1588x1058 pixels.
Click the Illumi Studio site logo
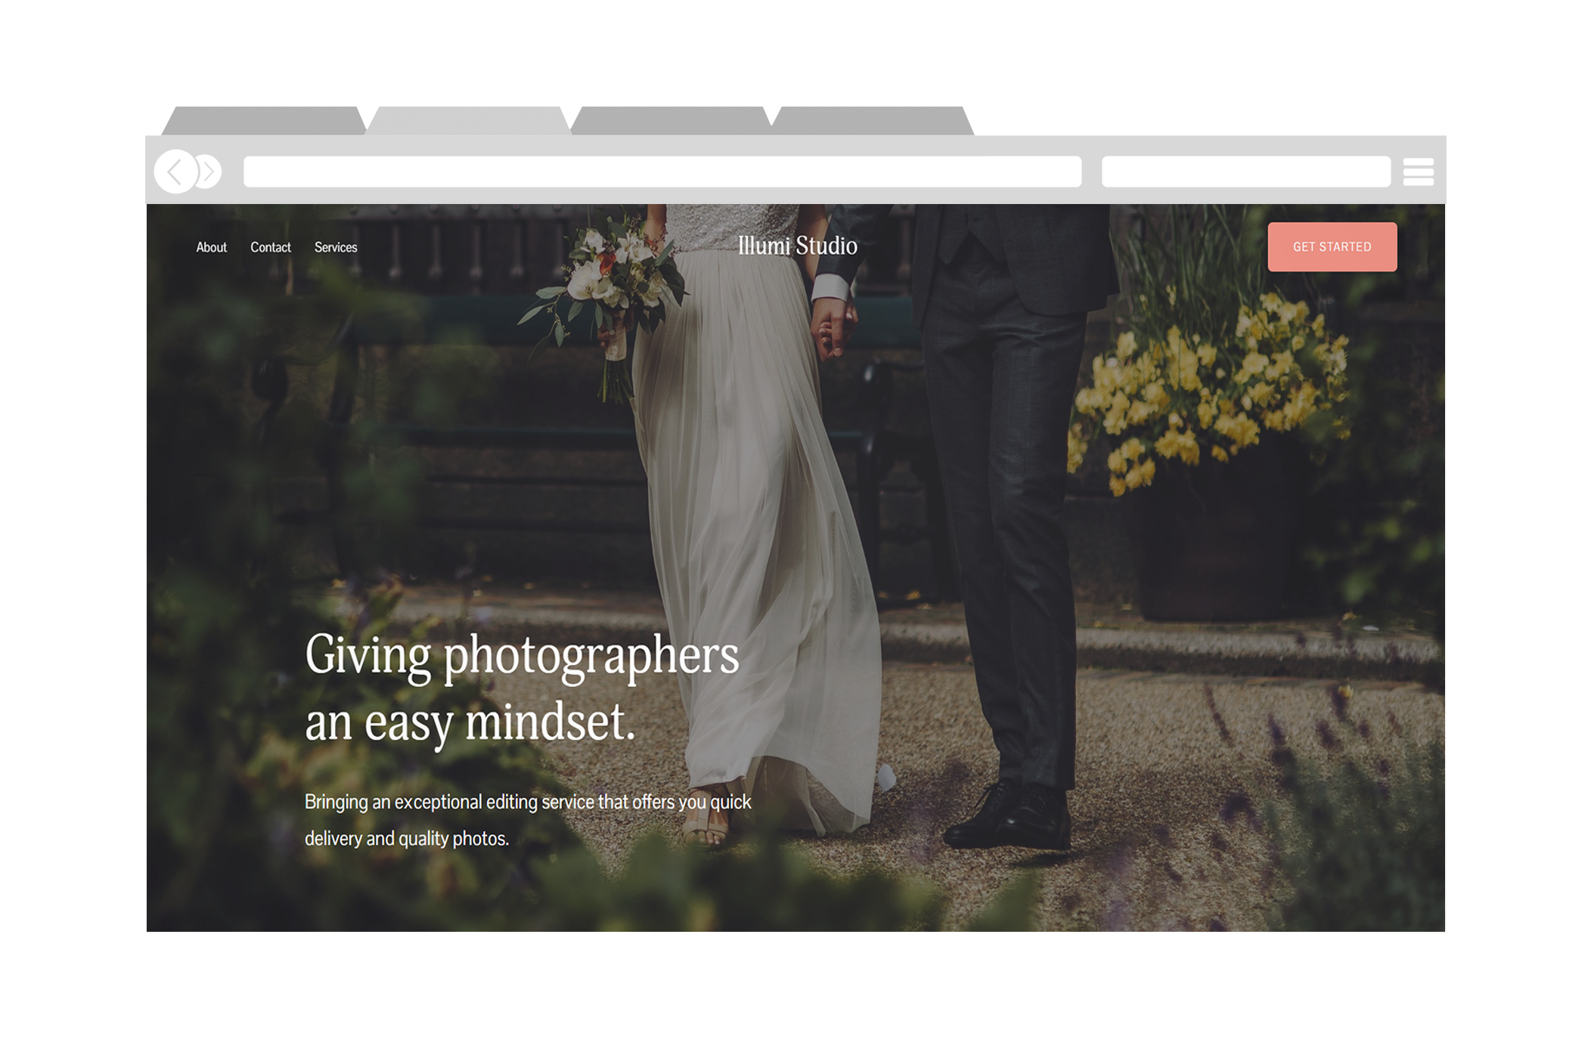797,246
